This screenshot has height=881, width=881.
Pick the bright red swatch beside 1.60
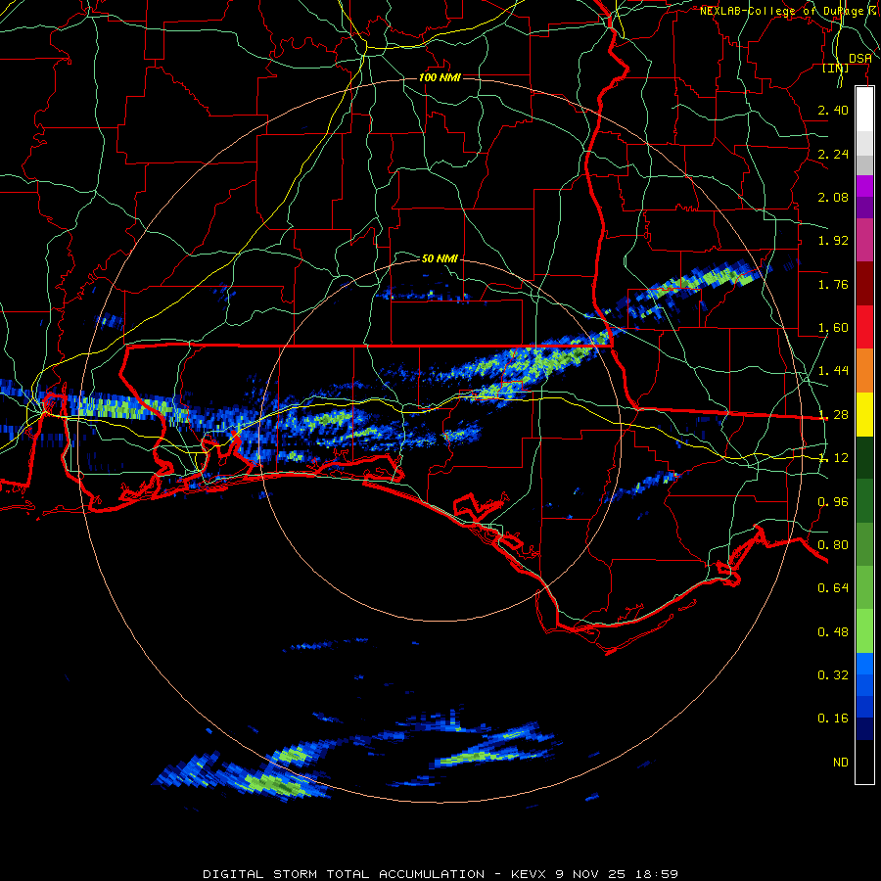[864, 327]
